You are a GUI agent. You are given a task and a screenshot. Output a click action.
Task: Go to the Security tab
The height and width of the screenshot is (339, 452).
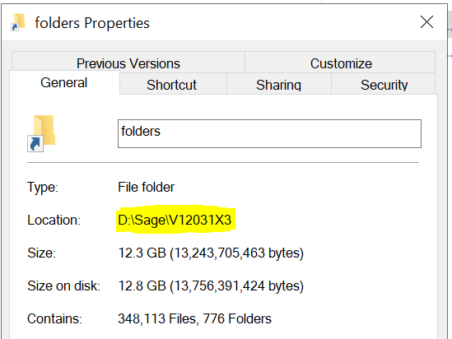[384, 85]
